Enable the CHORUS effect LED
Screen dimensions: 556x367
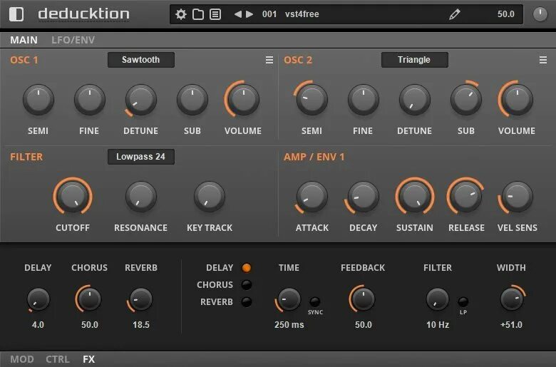point(247,285)
